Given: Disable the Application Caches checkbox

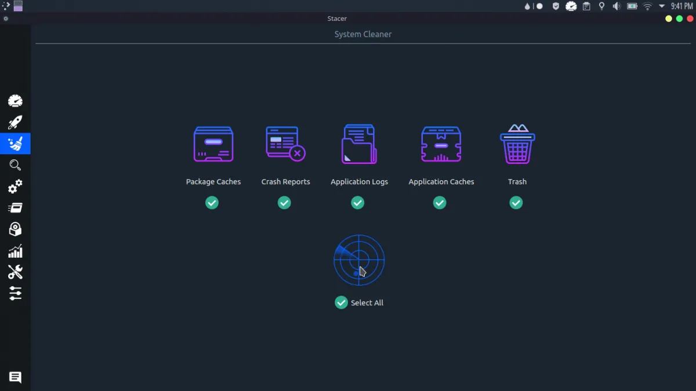Looking at the screenshot, I should pyautogui.click(x=439, y=203).
